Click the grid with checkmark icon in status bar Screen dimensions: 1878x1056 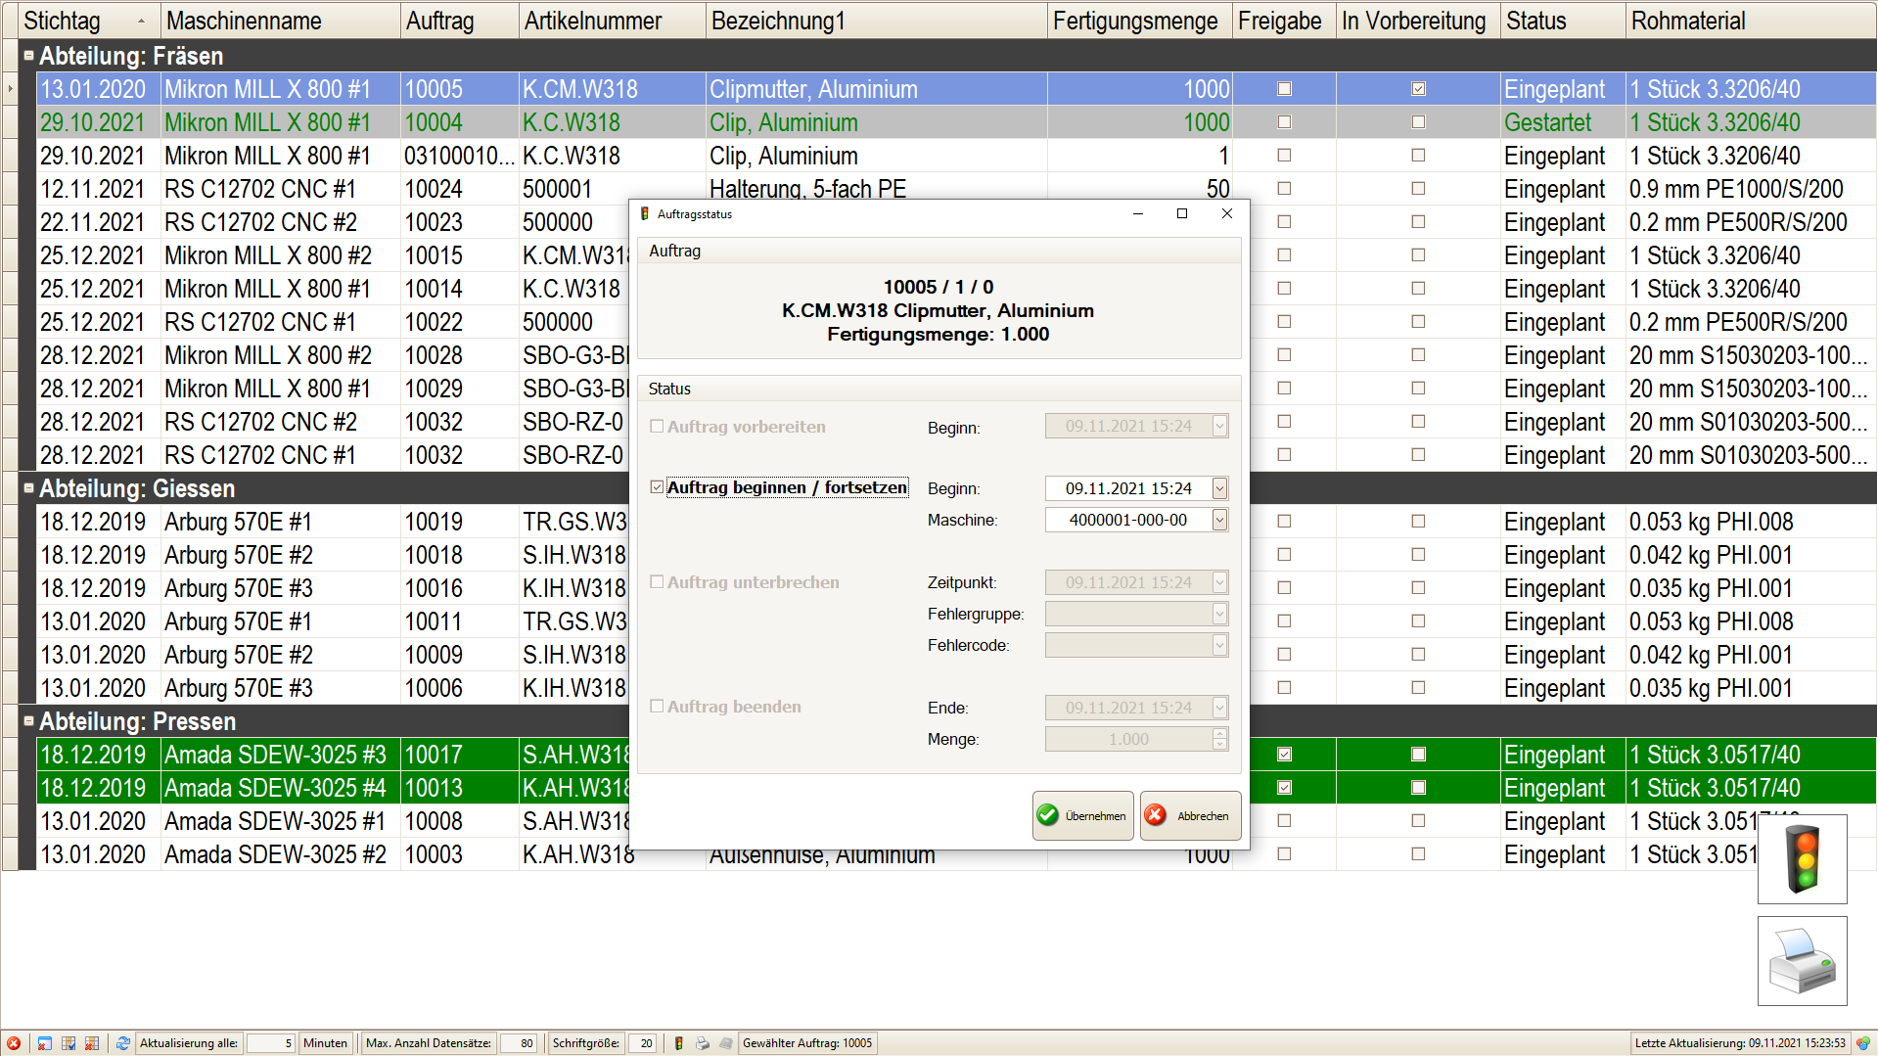click(69, 1043)
